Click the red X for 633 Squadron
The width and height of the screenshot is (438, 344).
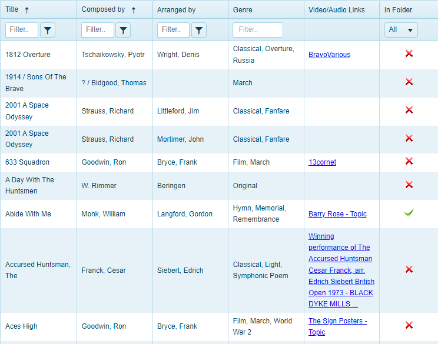tap(409, 162)
